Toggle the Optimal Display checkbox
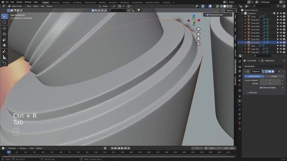 261,88
